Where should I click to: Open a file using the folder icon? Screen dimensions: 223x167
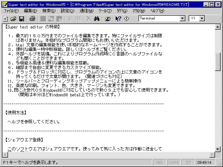point(14,19)
